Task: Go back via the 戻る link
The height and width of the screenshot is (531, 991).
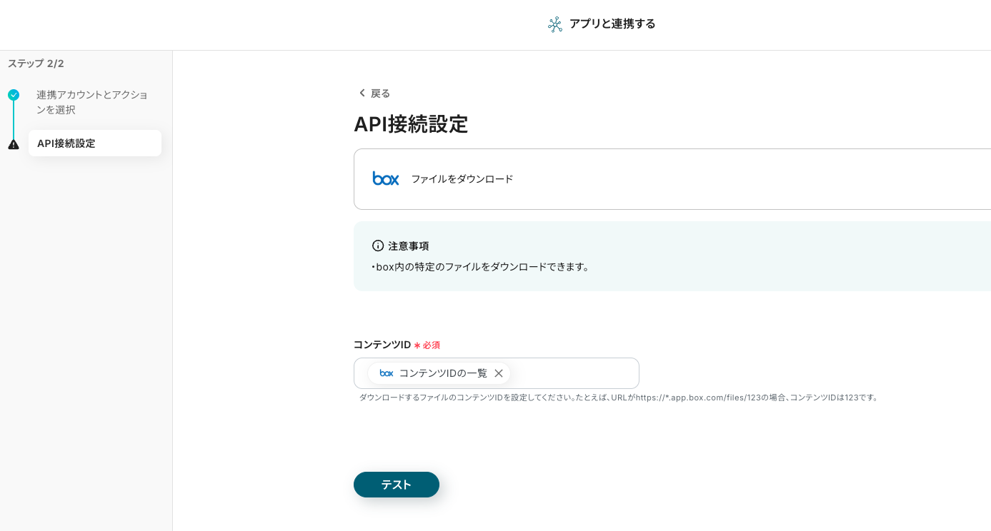Action: point(380,93)
